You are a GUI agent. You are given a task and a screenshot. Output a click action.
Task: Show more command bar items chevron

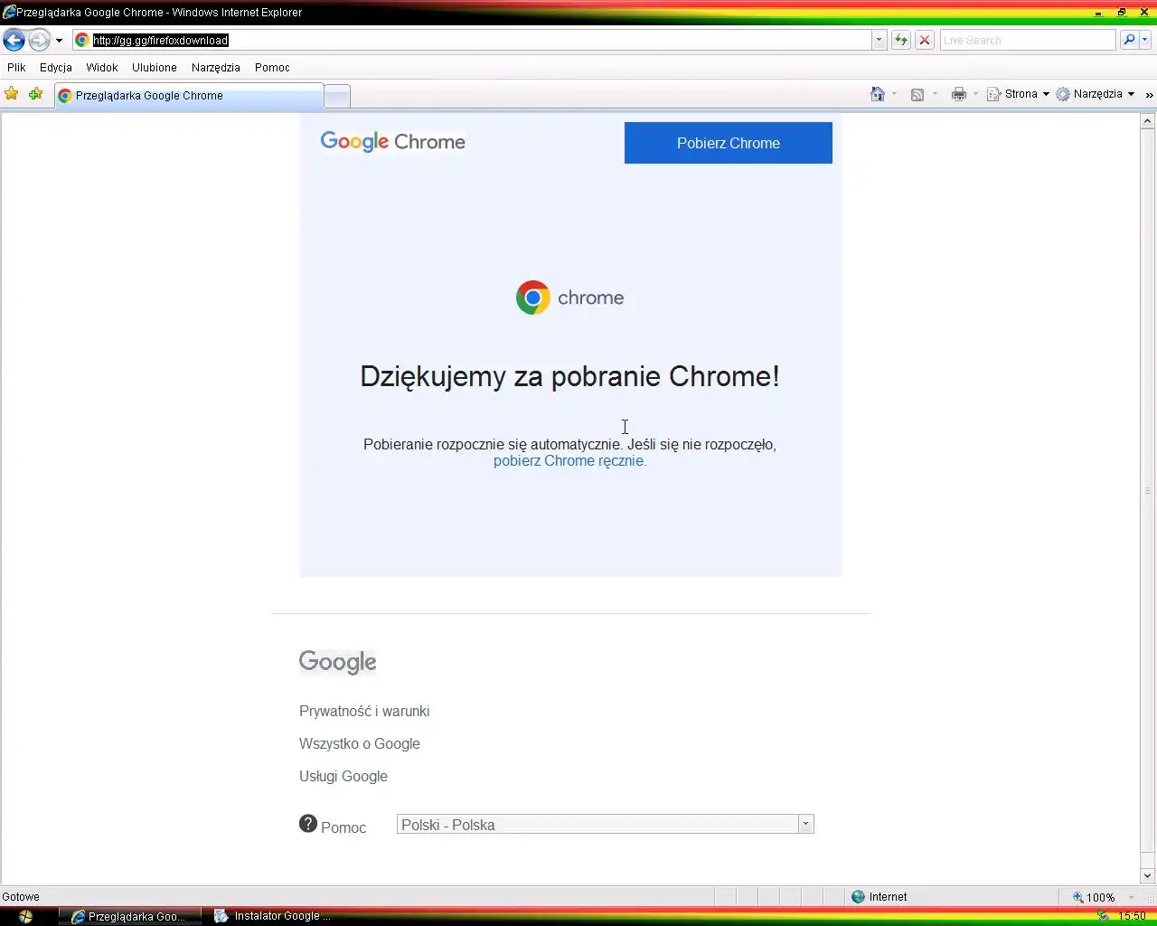pyautogui.click(x=1149, y=94)
